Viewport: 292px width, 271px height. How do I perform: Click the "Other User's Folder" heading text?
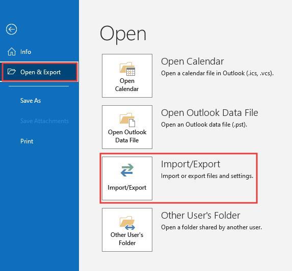(201, 215)
